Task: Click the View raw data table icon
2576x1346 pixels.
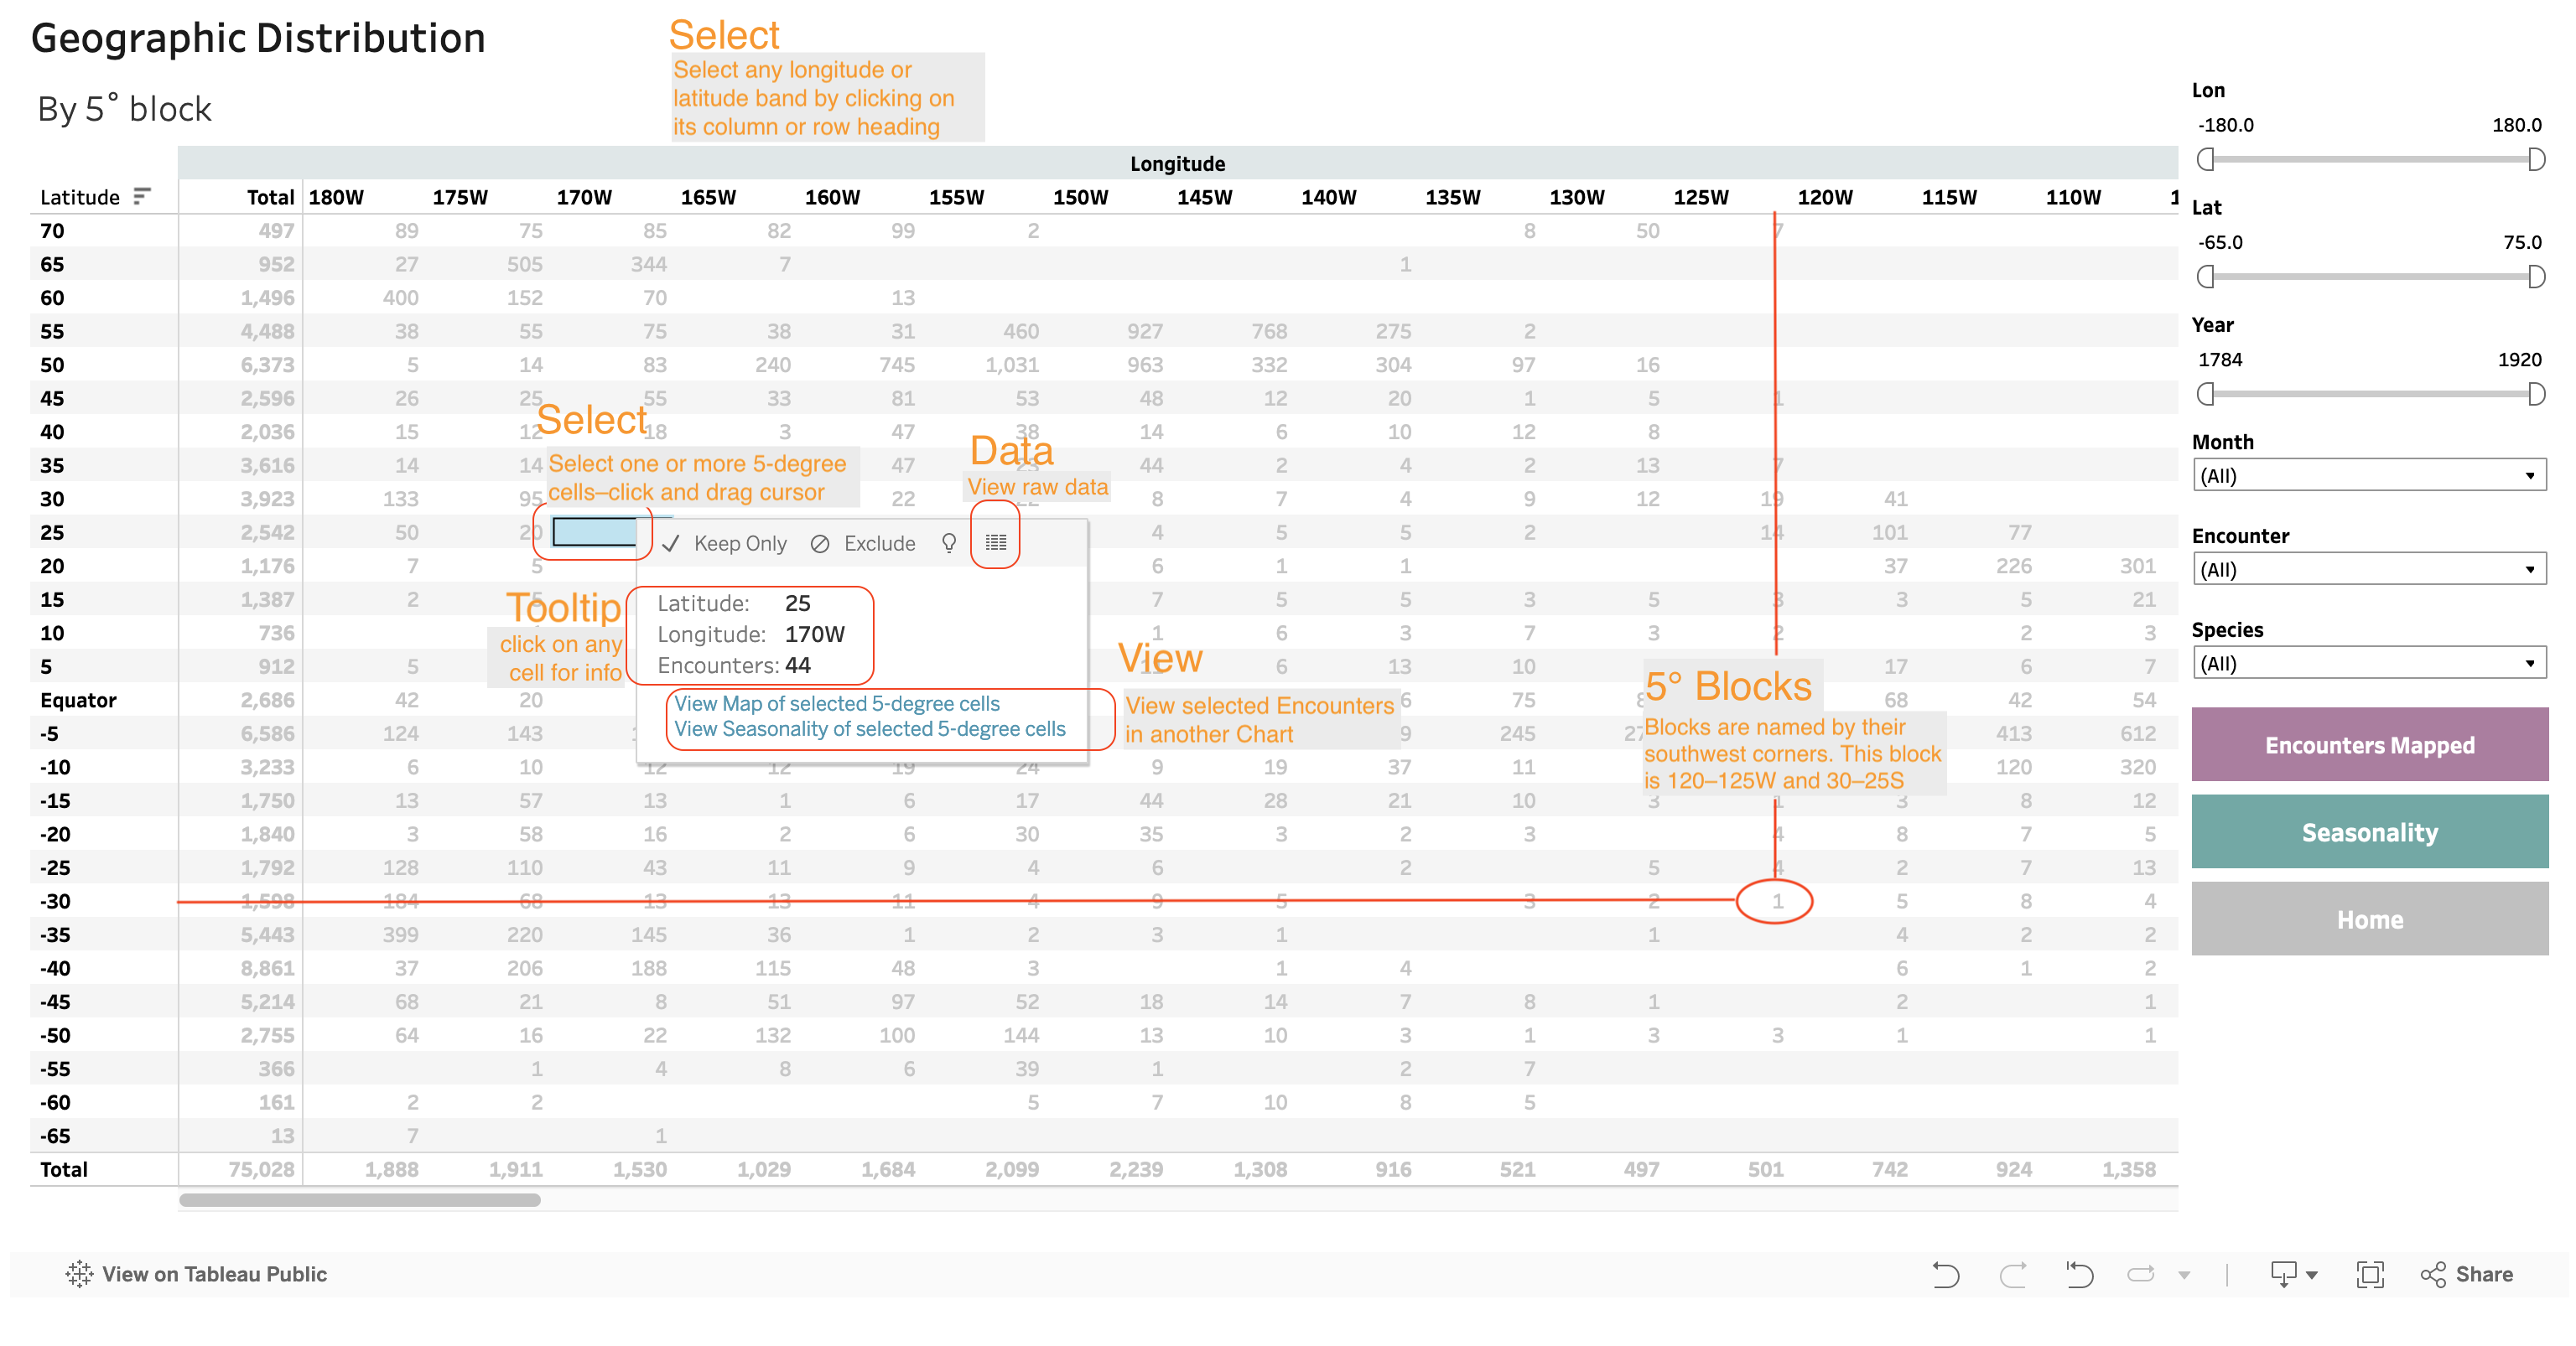Action: [995, 542]
